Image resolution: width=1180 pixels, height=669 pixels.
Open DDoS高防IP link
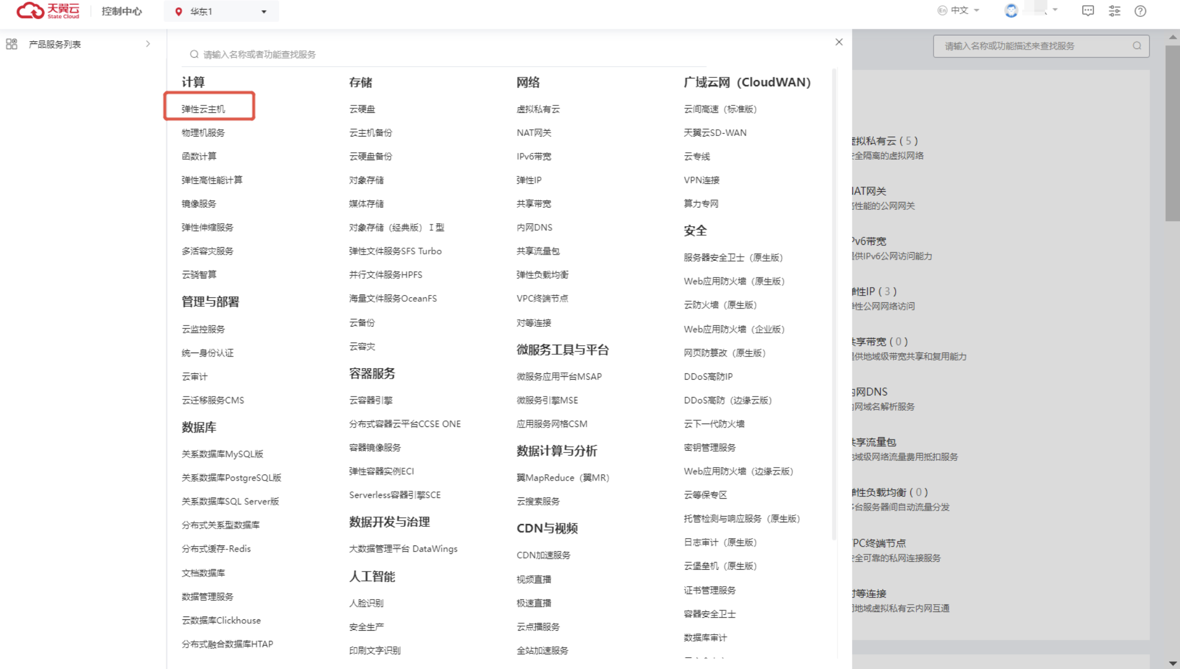(x=708, y=376)
